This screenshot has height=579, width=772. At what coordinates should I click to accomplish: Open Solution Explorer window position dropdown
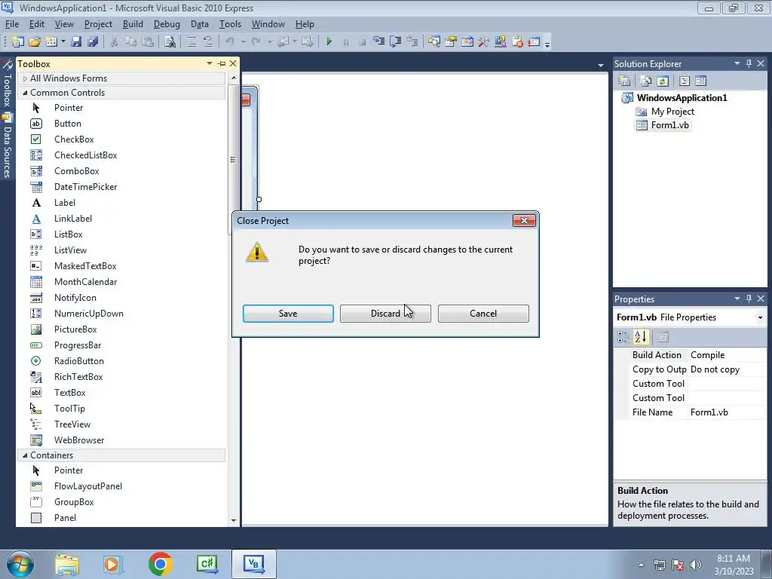(x=737, y=63)
